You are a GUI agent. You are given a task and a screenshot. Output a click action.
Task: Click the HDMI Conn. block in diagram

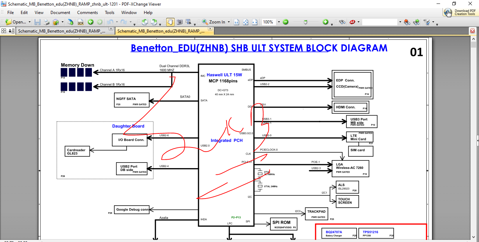[350, 107]
